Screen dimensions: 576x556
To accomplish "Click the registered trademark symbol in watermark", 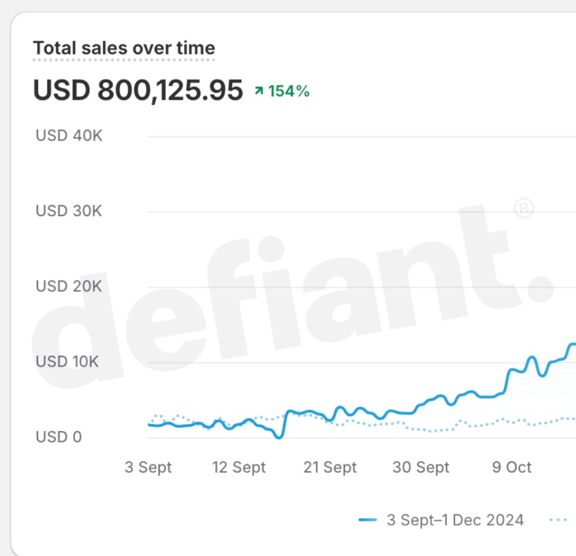I will pos(524,208).
